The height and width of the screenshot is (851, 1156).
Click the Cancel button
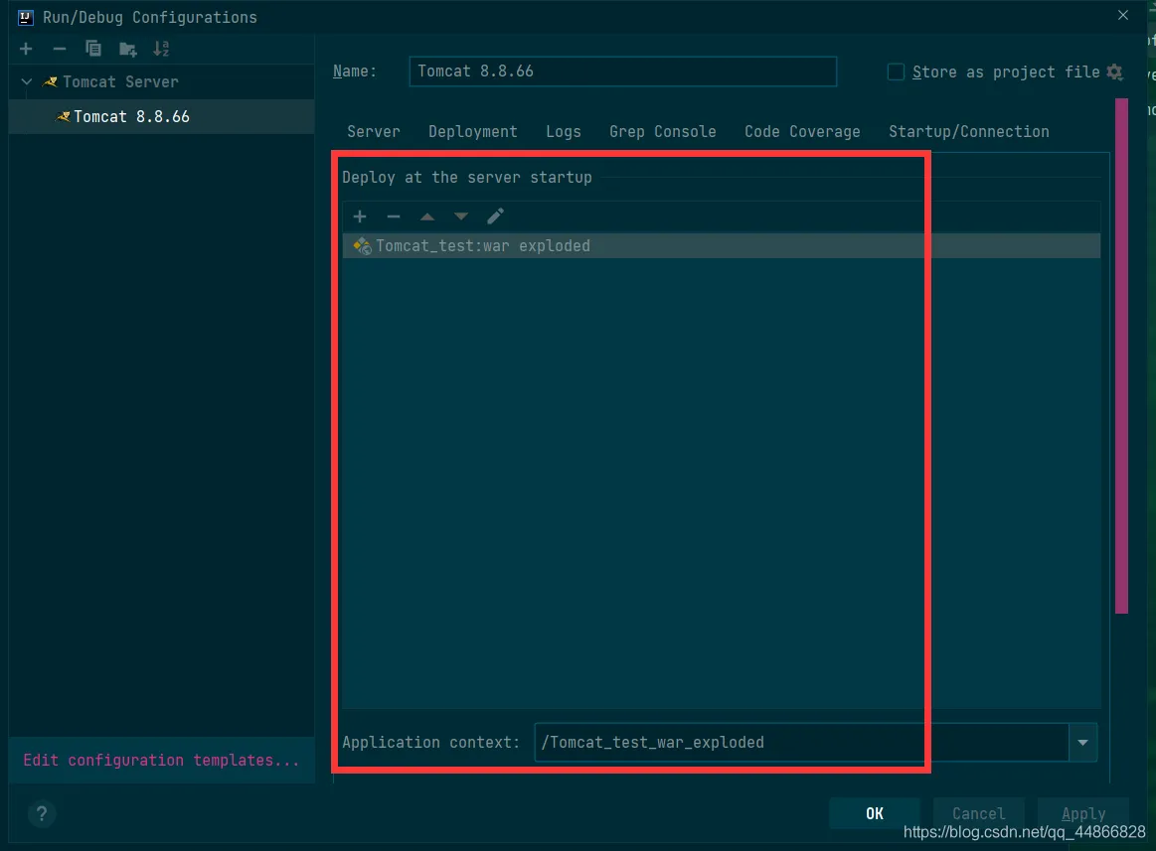978,813
